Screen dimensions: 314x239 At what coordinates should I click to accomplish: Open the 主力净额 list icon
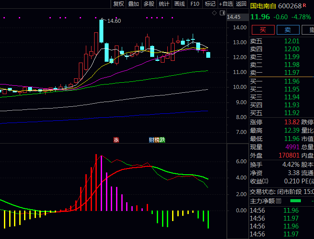point(279,201)
